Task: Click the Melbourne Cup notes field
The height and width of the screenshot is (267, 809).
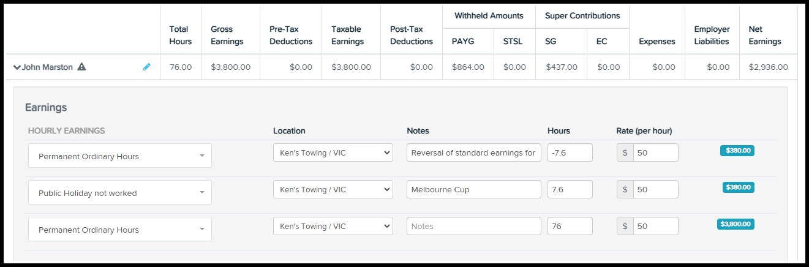Action: pyautogui.click(x=473, y=189)
